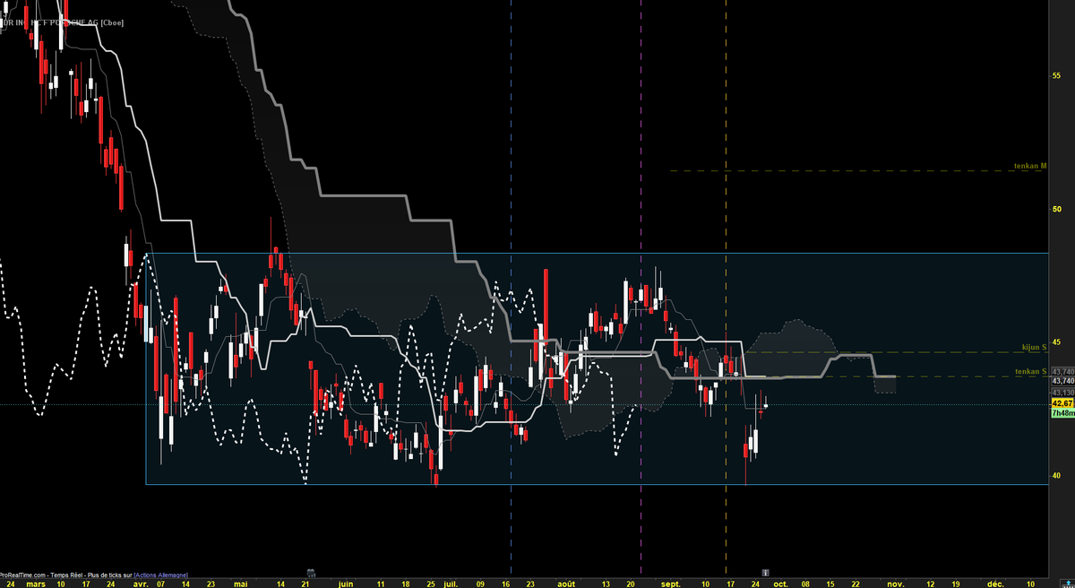This screenshot has height=588, width=1075.
Task: Select the tenkan S level label
Action: click(1030, 371)
